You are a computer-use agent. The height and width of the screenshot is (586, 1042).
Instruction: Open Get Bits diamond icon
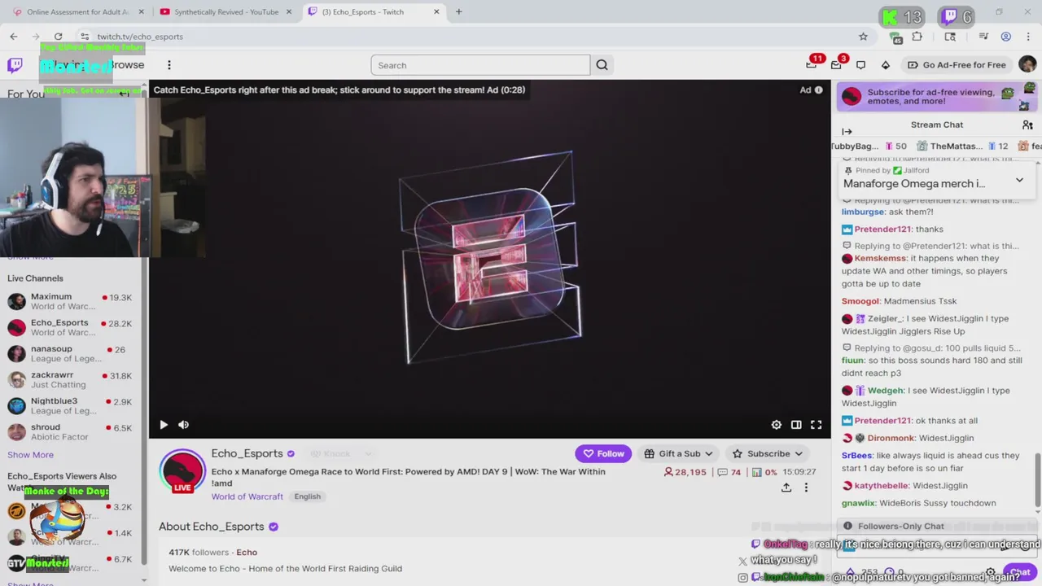(x=886, y=65)
